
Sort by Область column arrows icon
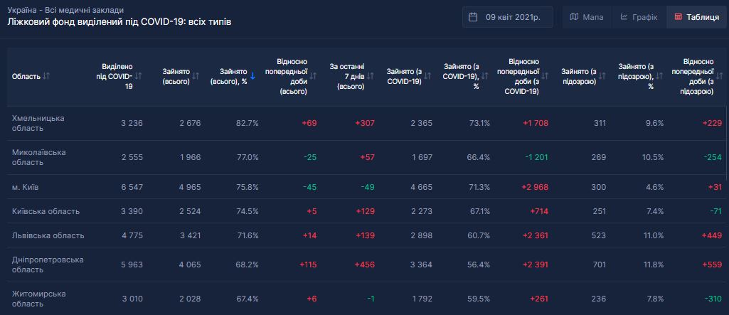coord(46,76)
